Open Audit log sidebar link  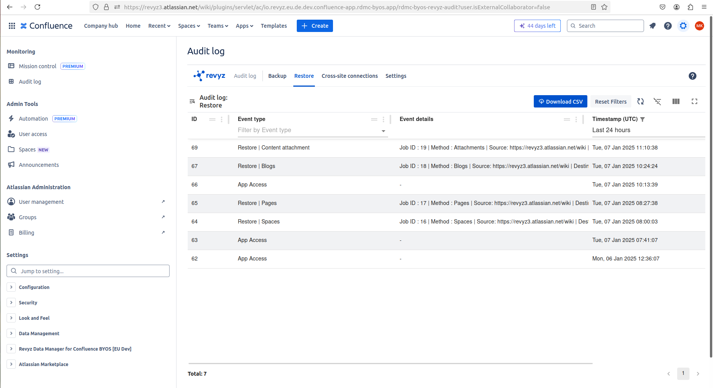[30, 82]
